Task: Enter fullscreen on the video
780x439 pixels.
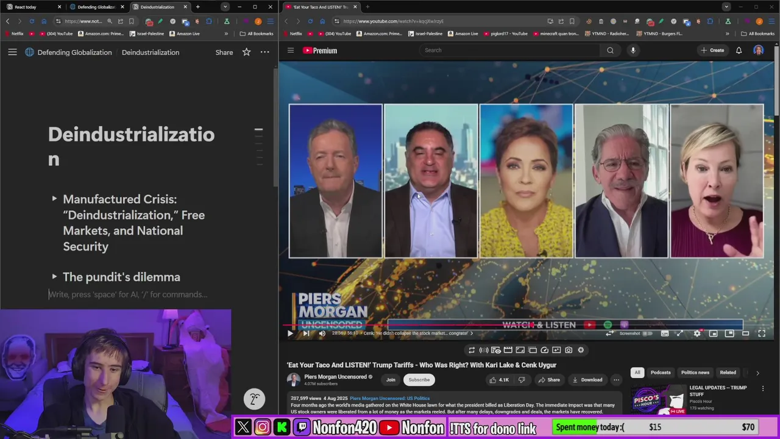Action: pyautogui.click(x=762, y=334)
